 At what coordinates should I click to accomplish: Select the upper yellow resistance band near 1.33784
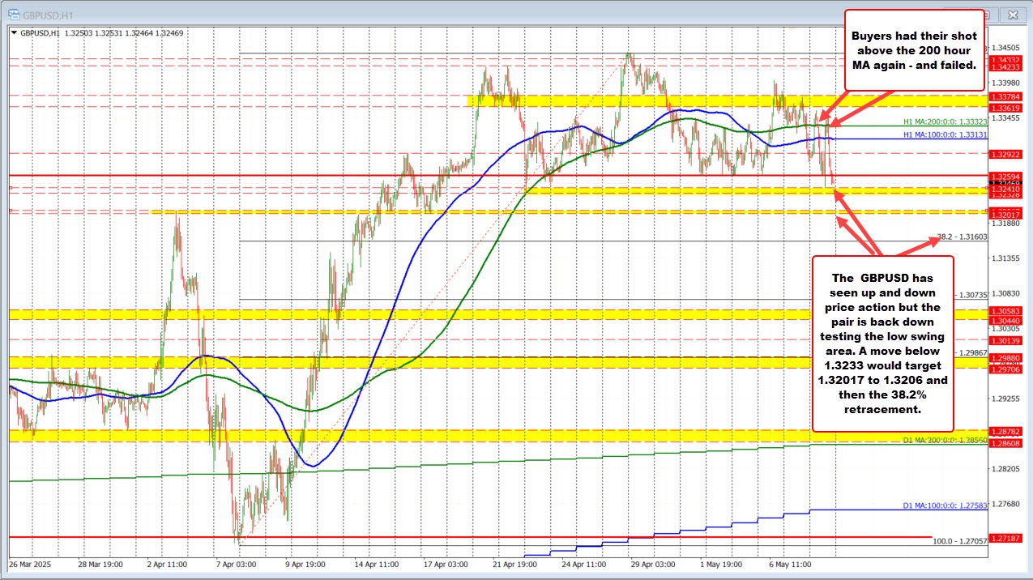tap(567, 102)
